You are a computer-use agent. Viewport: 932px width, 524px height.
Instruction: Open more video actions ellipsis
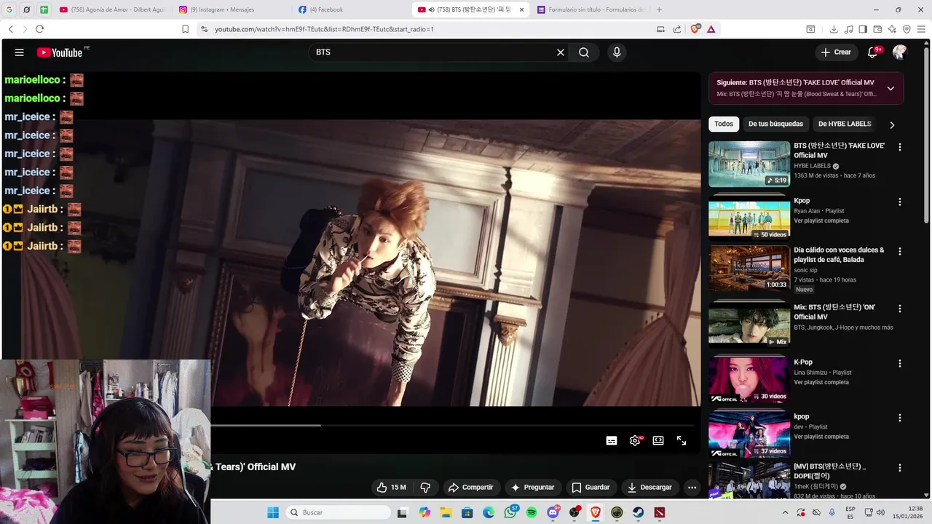point(692,488)
